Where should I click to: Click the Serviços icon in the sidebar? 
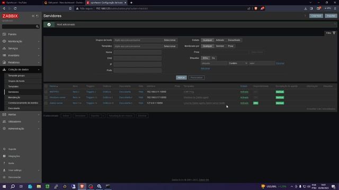point(4,48)
